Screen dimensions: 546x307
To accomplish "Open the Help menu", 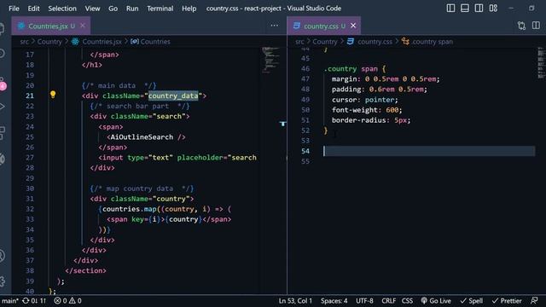I will (x=189, y=9).
